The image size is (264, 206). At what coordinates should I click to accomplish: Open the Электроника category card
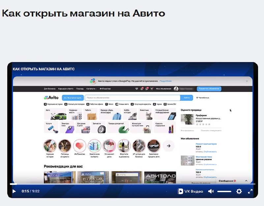point(67,127)
